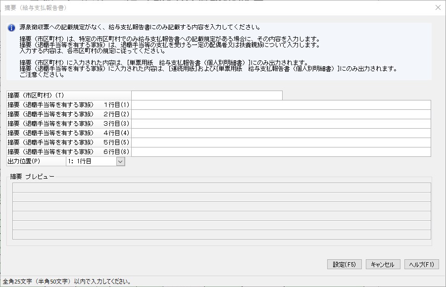Place cursor in 5行目 退職手当等 field
This screenshot has width=446, height=287.
tap(281, 143)
